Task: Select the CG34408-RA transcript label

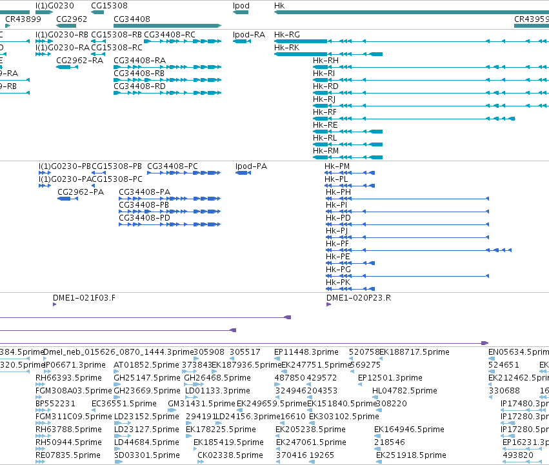Action: [140, 61]
